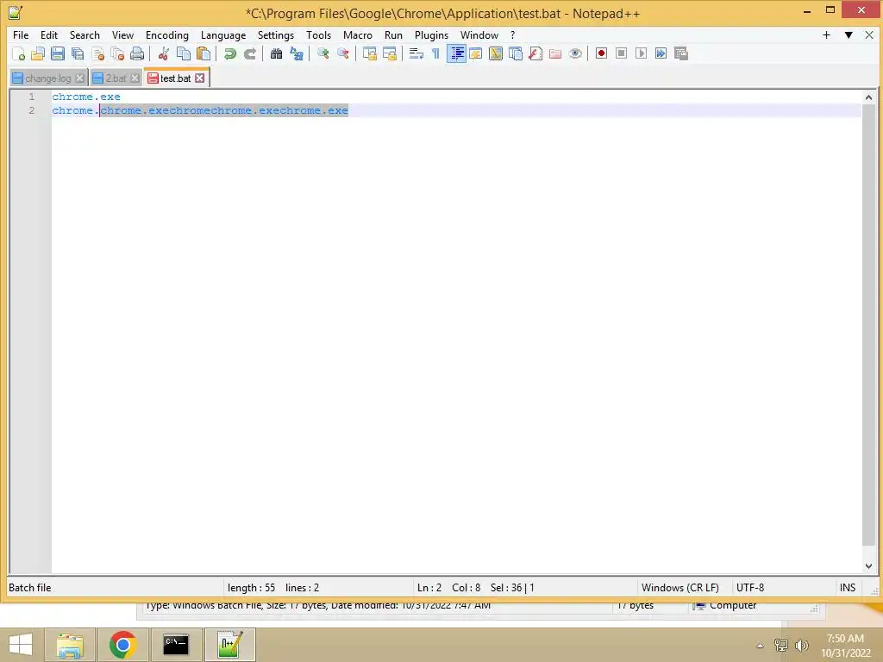Start macro recording with red dot
The height and width of the screenshot is (662, 883).
[x=601, y=53]
